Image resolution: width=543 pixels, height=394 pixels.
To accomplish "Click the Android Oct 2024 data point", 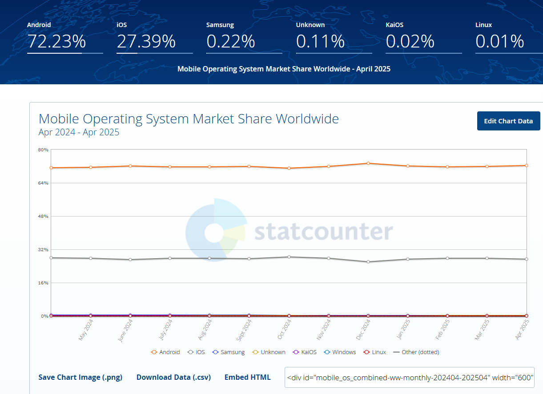I will coord(289,168).
